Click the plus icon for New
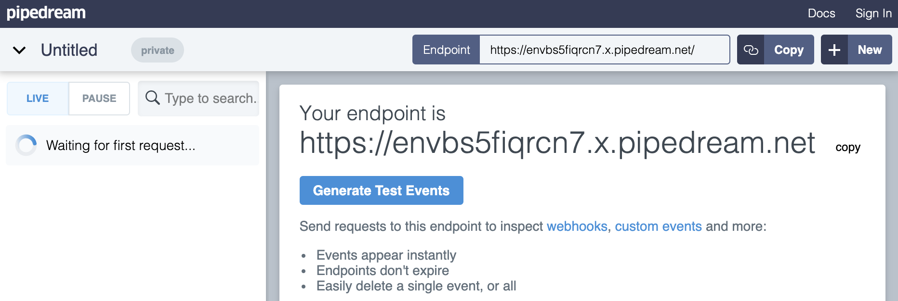Image resolution: width=898 pixels, height=301 pixels. (x=834, y=50)
